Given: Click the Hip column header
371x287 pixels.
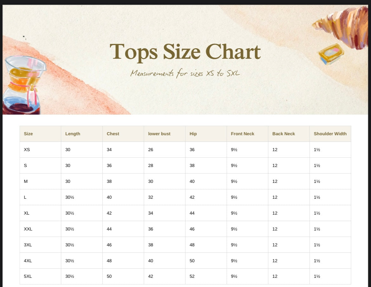Looking at the screenshot, I should (x=193, y=134).
